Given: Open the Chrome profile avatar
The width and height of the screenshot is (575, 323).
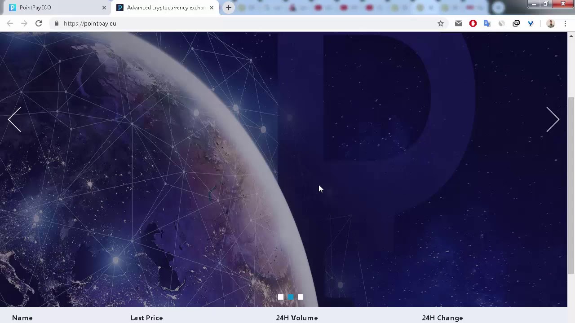Looking at the screenshot, I should (x=551, y=23).
